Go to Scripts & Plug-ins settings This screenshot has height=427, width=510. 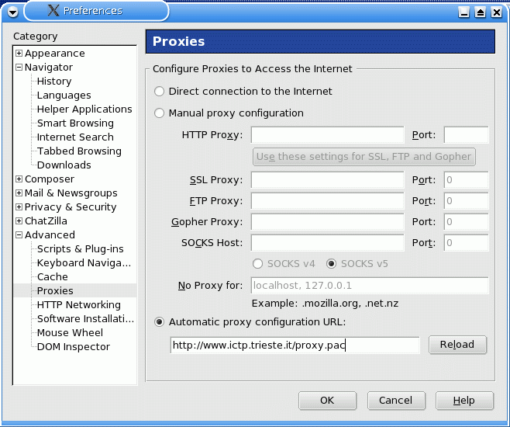tap(80, 249)
